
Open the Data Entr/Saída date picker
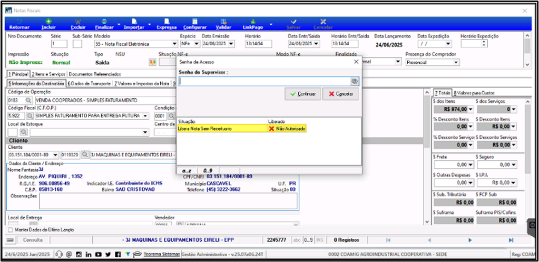[316, 44]
